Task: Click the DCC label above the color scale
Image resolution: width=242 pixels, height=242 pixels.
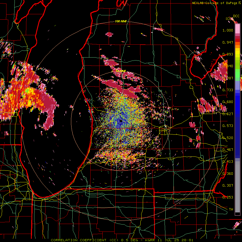Action: tap(236, 16)
